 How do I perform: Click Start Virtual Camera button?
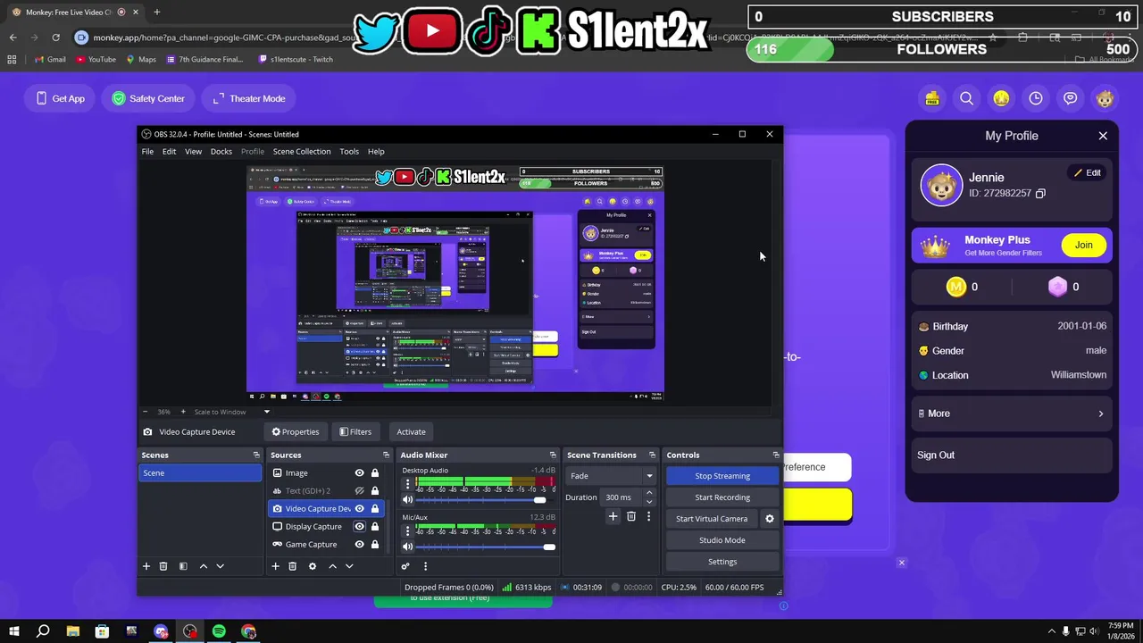coord(712,519)
